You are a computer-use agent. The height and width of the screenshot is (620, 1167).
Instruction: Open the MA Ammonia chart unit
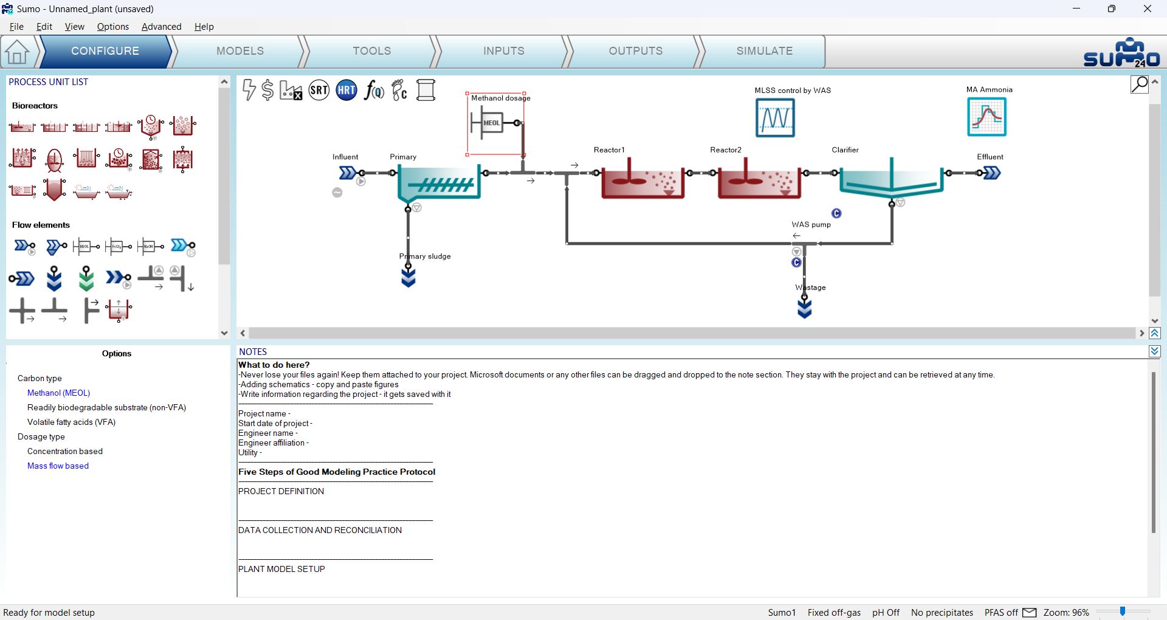point(986,117)
